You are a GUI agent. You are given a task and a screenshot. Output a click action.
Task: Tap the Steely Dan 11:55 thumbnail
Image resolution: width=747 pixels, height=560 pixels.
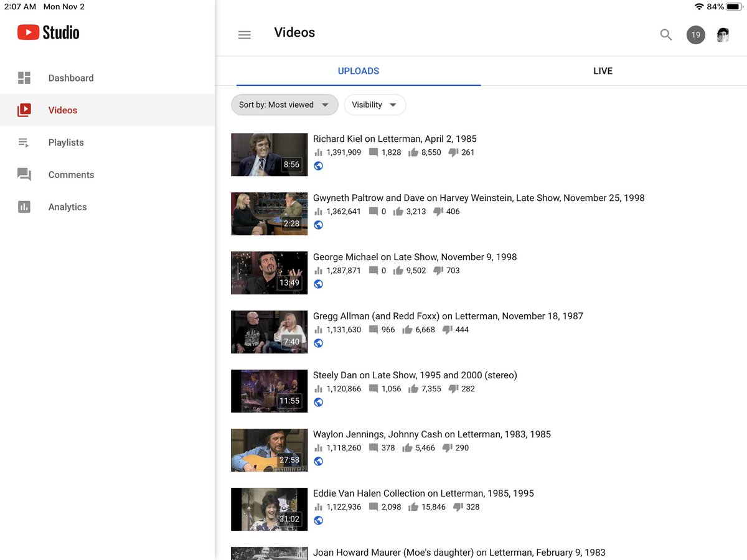click(x=269, y=391)
